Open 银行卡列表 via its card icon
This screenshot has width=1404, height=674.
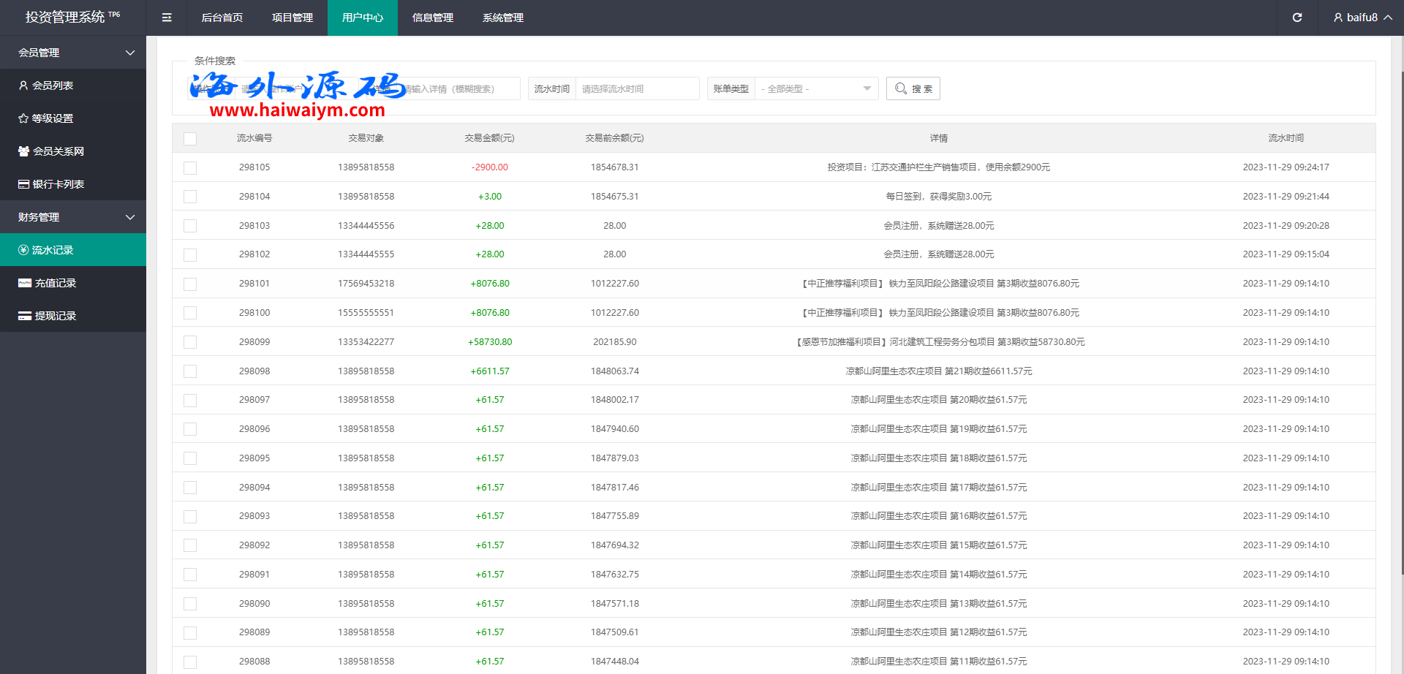23,184
